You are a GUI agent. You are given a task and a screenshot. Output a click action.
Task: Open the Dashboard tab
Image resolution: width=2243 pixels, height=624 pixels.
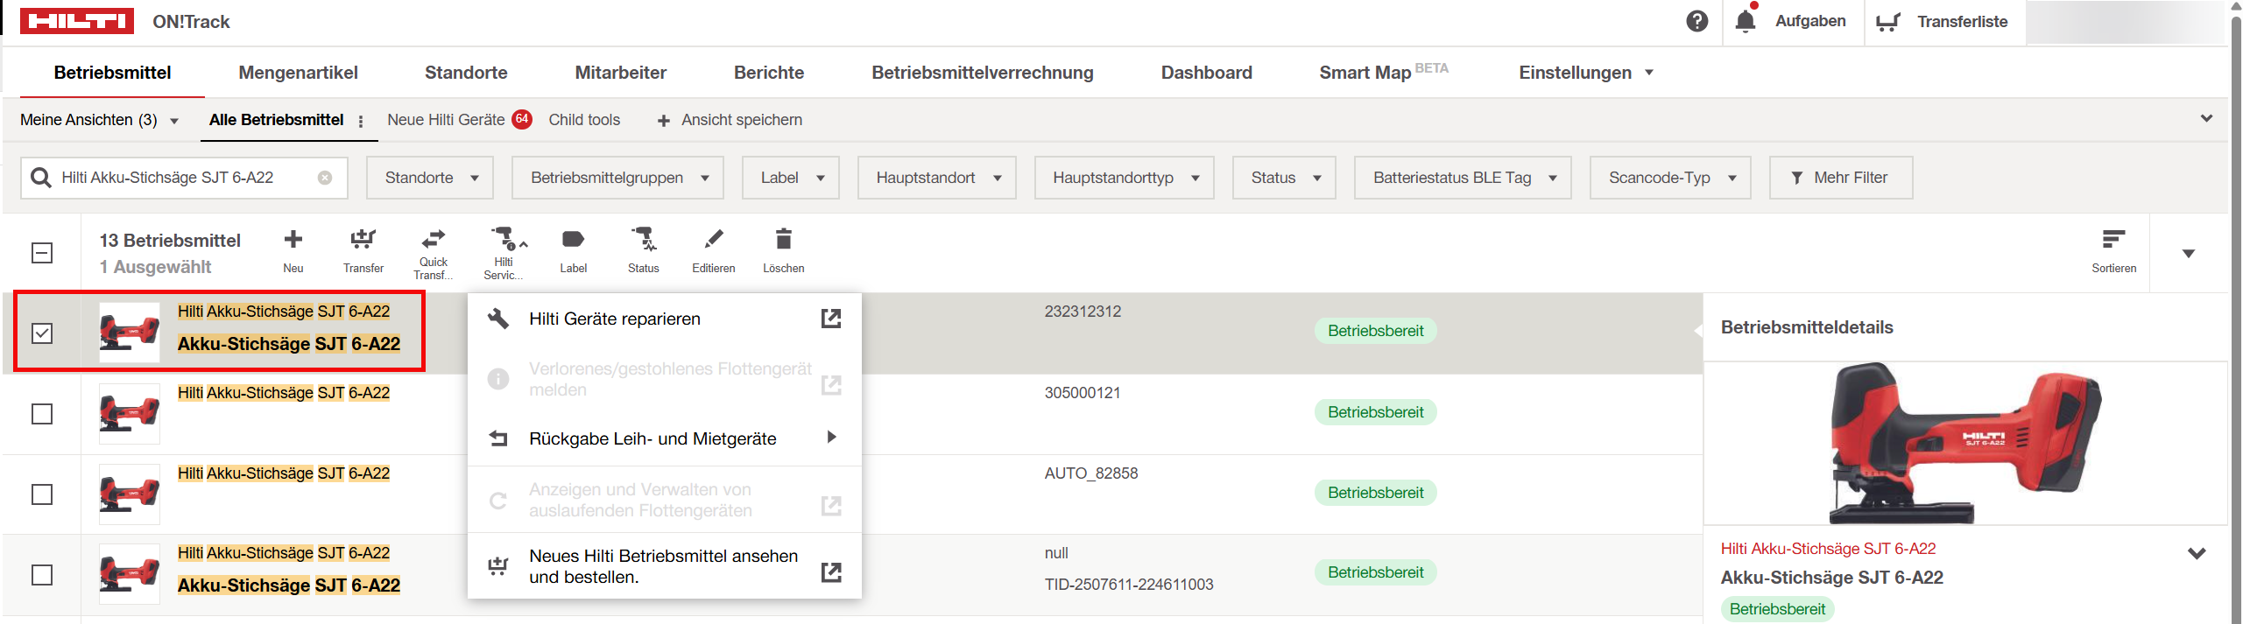pyautogui.click(x=1206, y=73)
